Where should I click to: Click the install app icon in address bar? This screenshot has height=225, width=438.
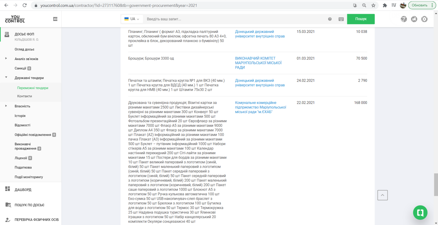coord(355,5)
